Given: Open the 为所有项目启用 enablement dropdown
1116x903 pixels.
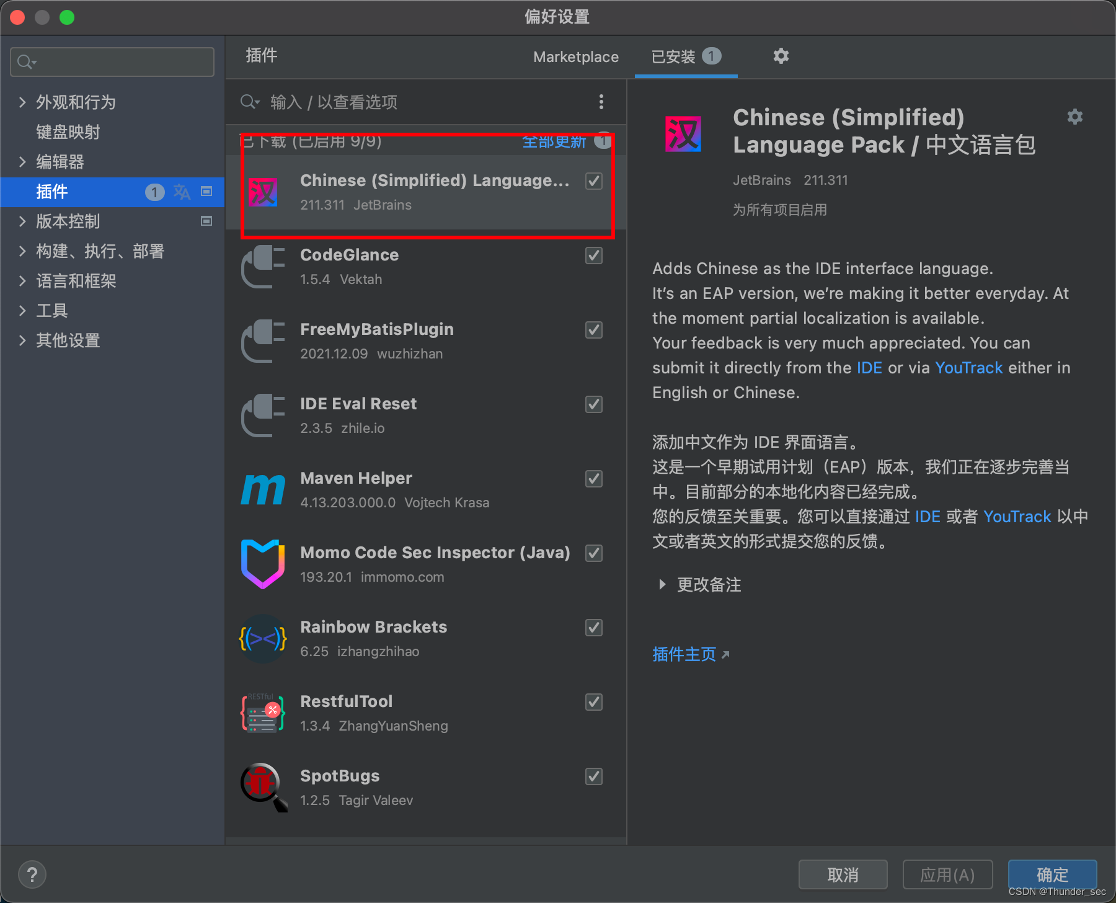Looking at the screenshot, I should click(780, 210).
